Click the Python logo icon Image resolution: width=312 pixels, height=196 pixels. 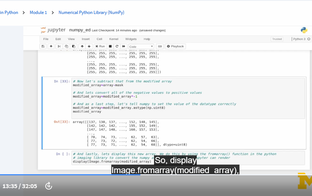304,30
